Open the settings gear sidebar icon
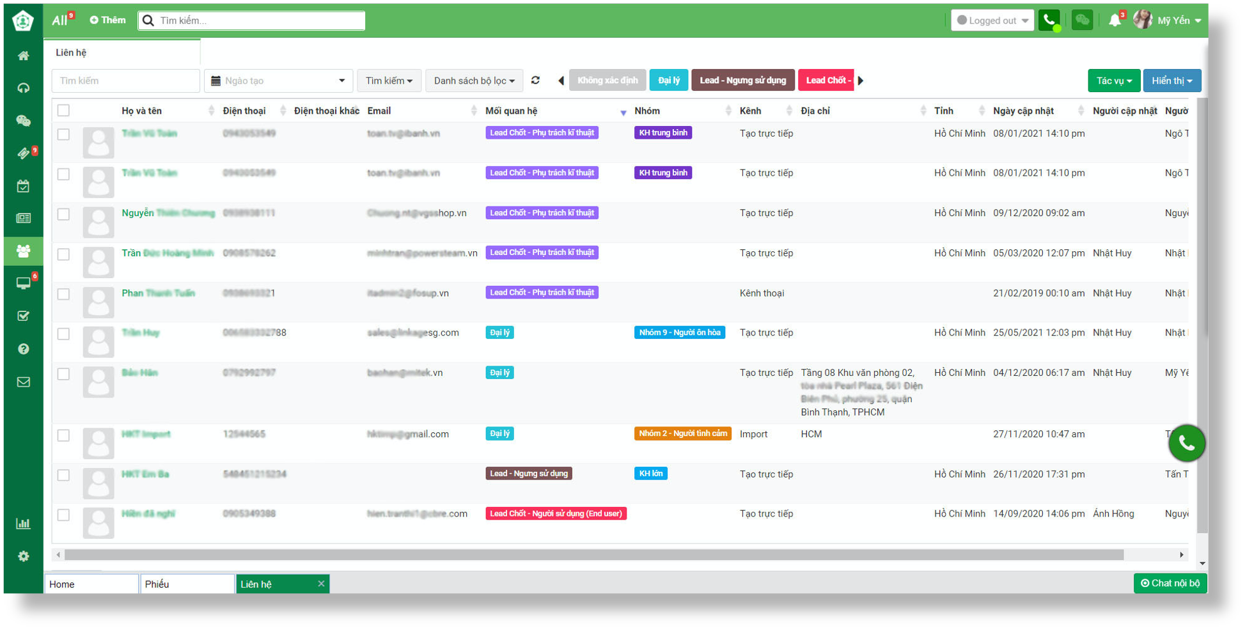The width and height of the screenshot is (1245, 631). (24, 556)
